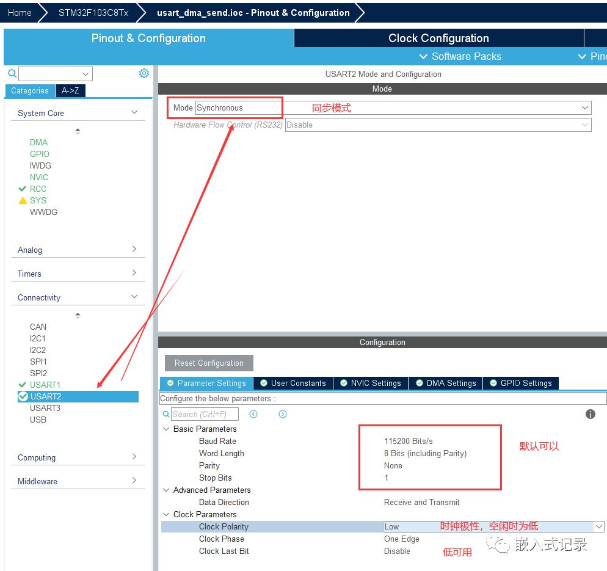The image size is (607, 571).
Task: Select USART3 under Connectivity
Action: click(x=45, y=408)
